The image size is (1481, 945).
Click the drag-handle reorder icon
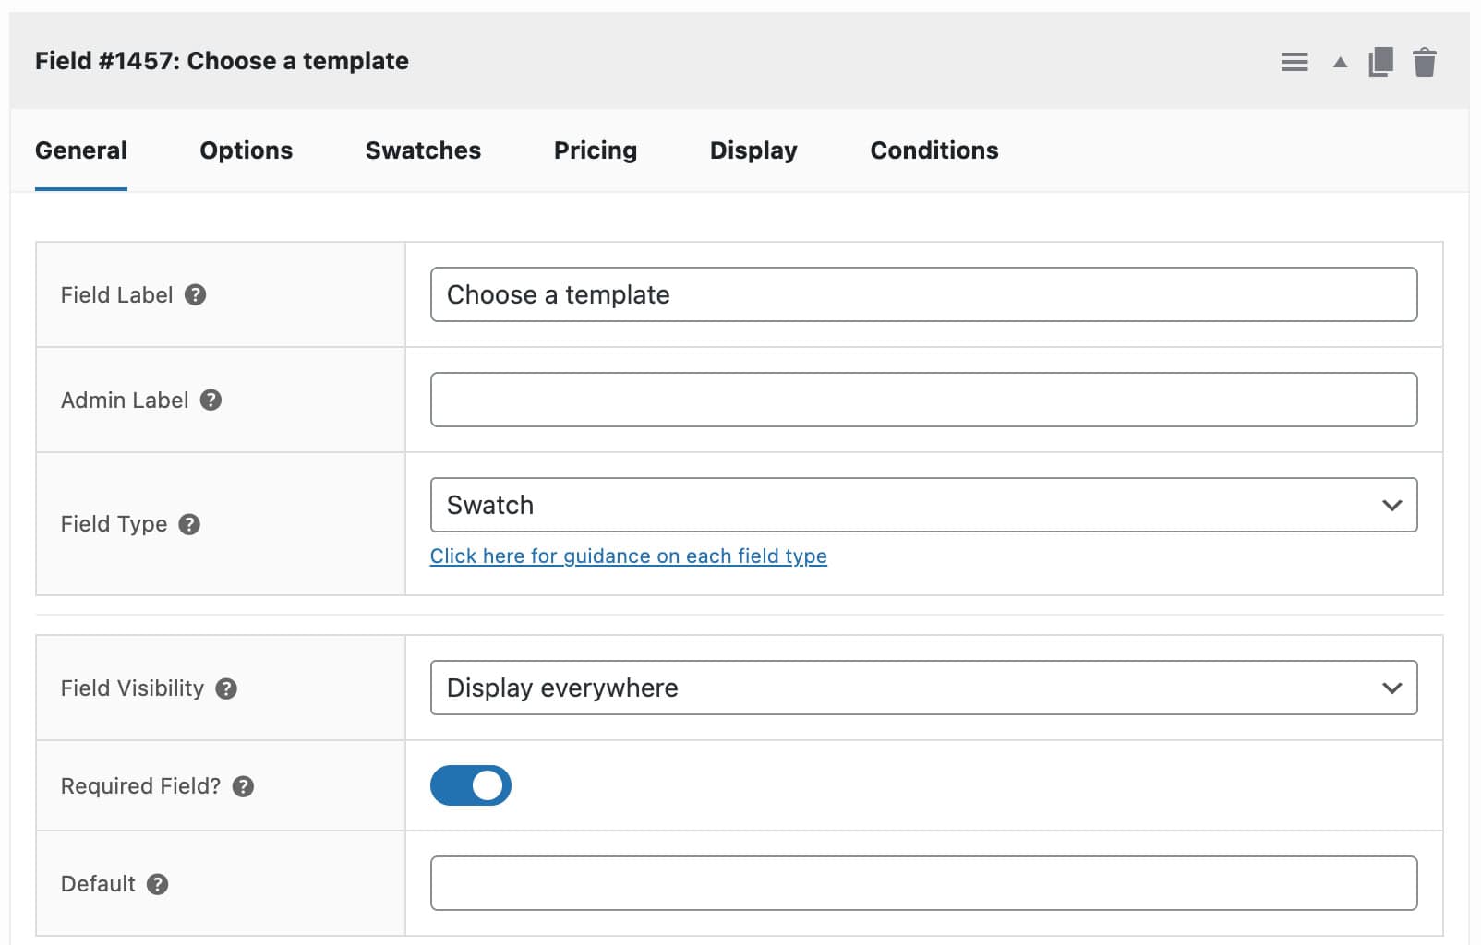point(1294,61)
